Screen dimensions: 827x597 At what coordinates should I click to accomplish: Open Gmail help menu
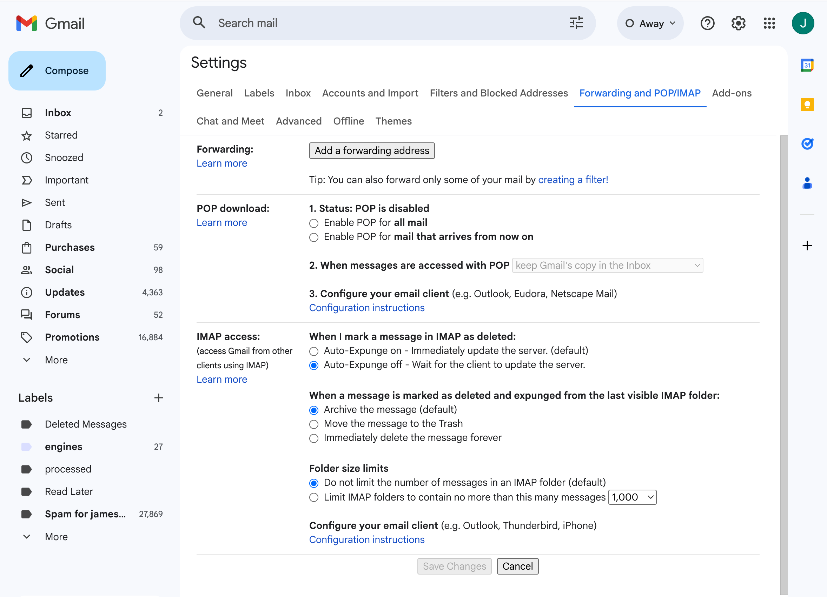point(707,23)
